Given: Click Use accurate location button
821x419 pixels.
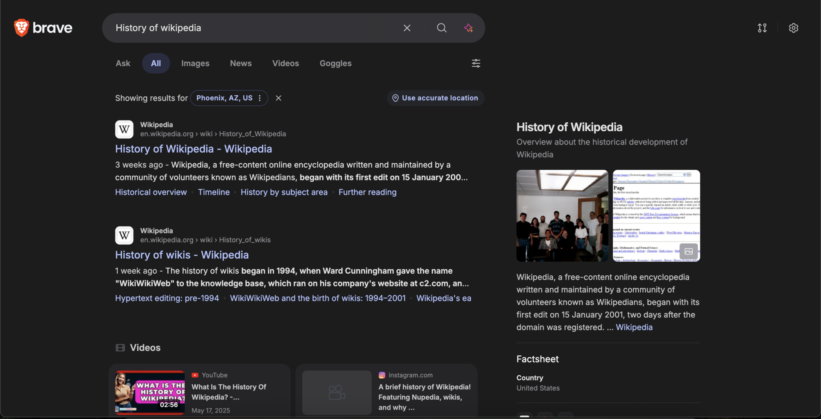Looking at the screenshot, I should 435,98.
